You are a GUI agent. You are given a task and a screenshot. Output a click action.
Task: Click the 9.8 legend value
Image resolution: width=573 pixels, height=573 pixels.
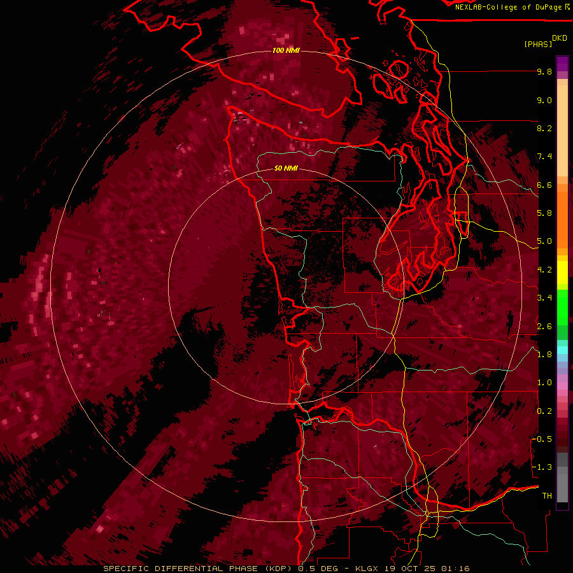544,72
